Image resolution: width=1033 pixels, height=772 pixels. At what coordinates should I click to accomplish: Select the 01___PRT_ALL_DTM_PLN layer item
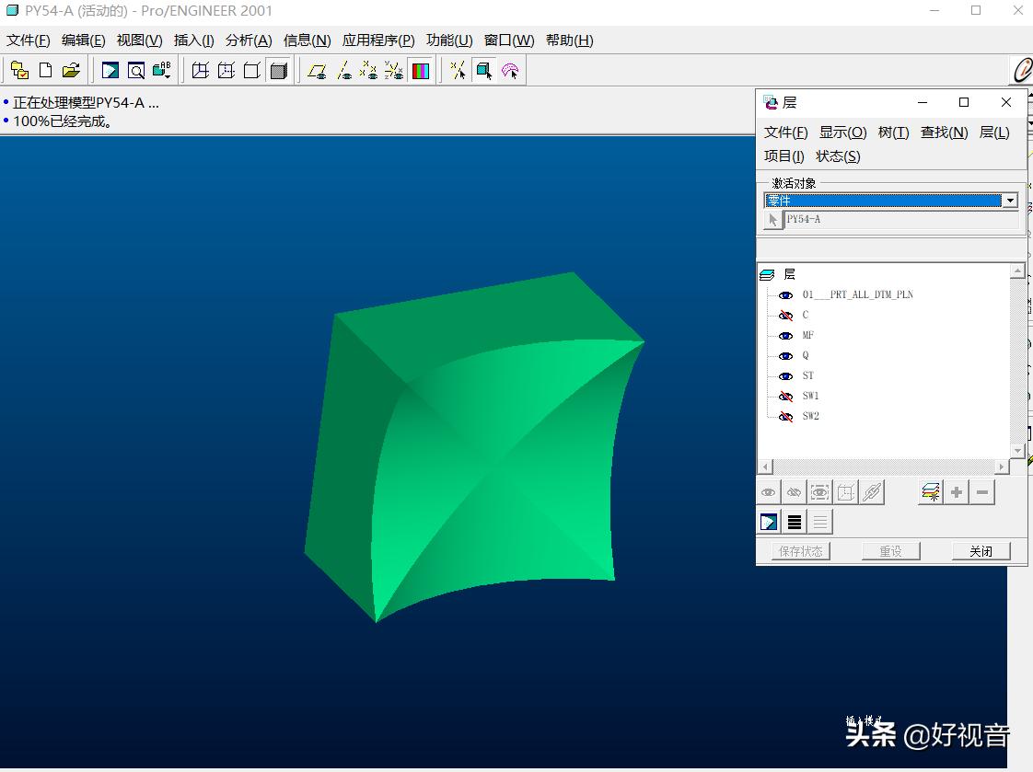click(x=857, y=295)
